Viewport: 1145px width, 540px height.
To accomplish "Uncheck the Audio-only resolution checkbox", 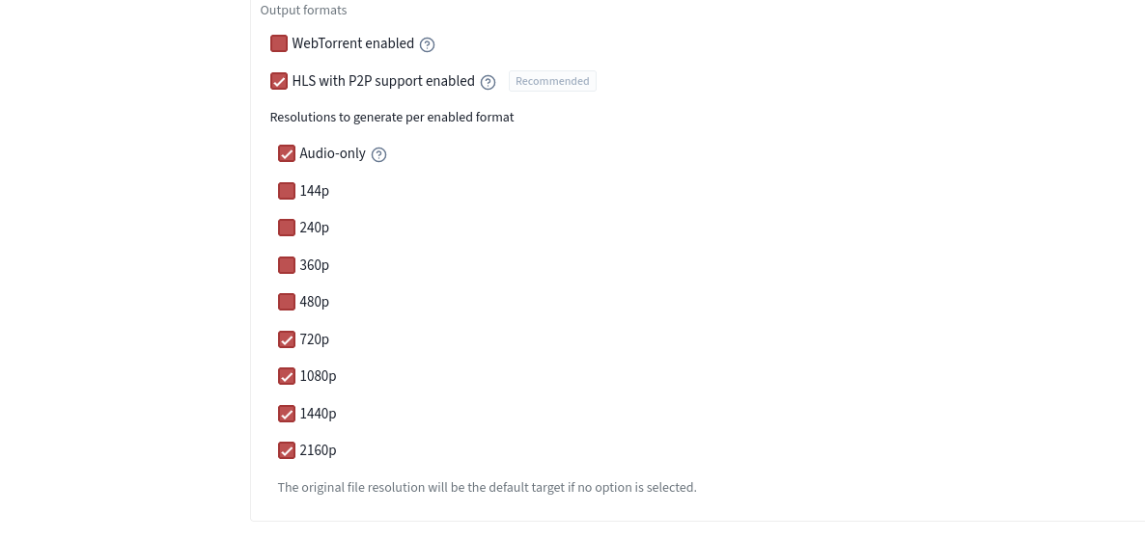I will 287,153.
